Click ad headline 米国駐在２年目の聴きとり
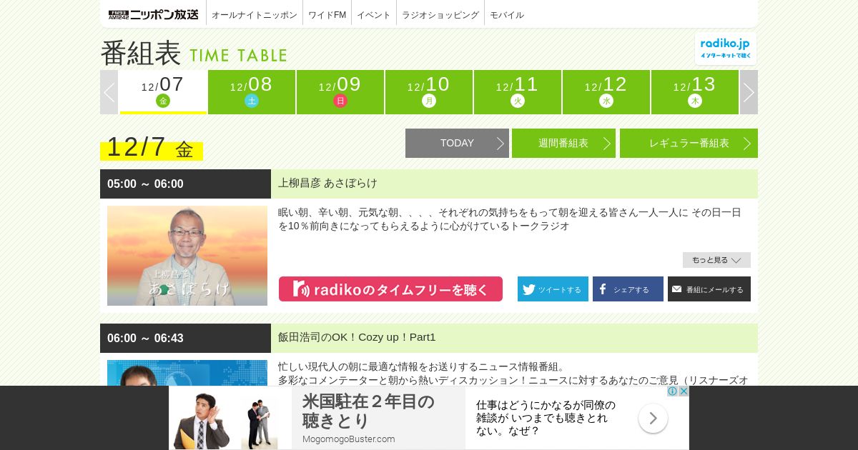Viewport: 858px width, 450px height. [x=368, y=411]
